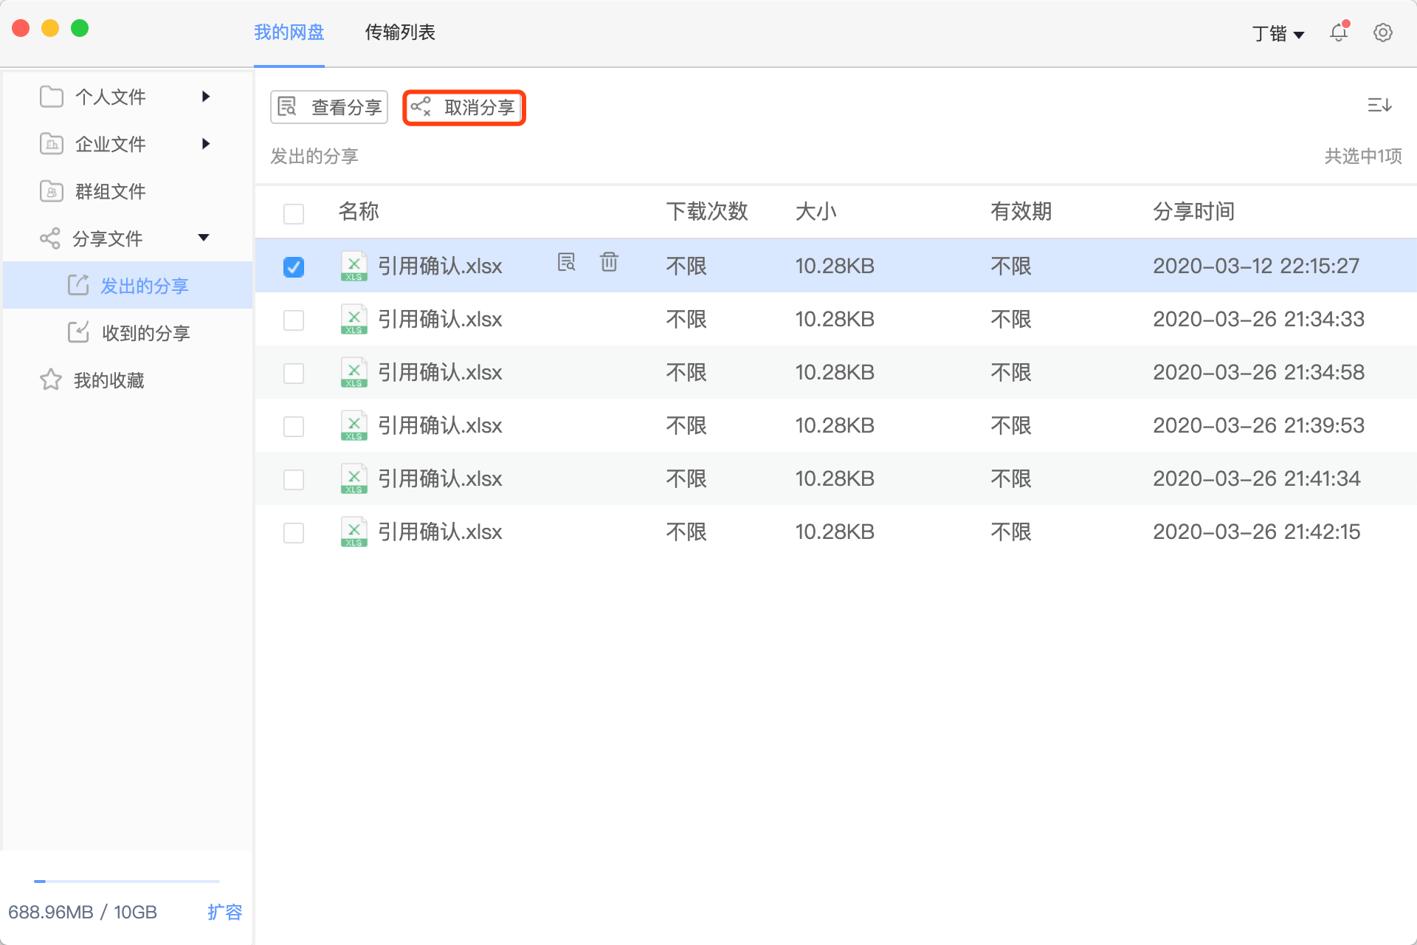Uncheck the file shared 2020-03-12 22:15:27
Image resolution: width=1417 pixels, height=945 pixels.
294,267
